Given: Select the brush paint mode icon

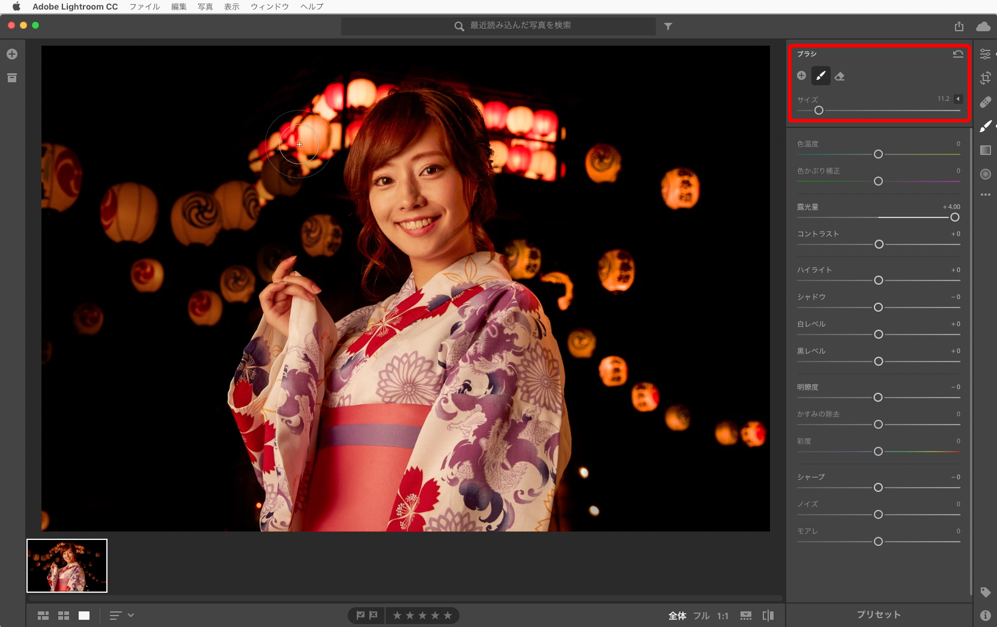Looking at the screenshot, I should click(821, 76).
